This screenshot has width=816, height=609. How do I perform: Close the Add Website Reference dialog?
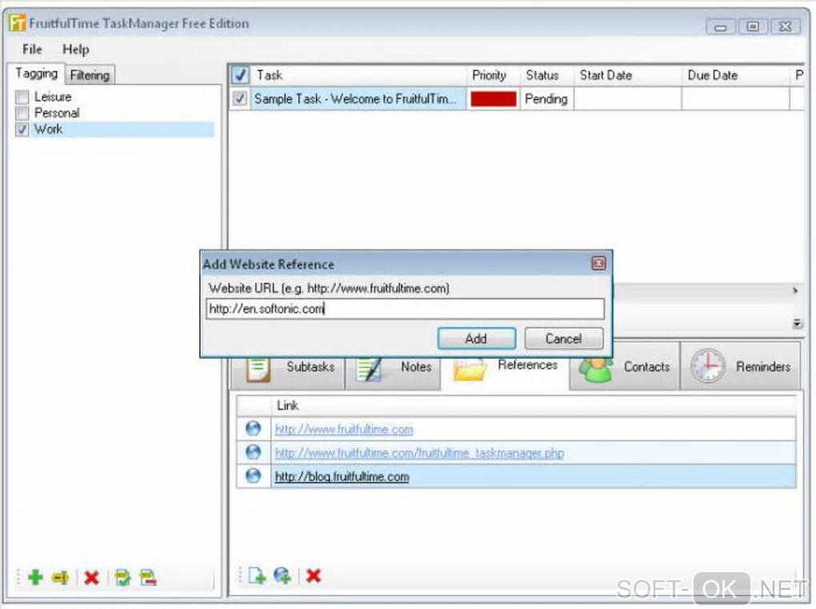click(x=598, y=264)
